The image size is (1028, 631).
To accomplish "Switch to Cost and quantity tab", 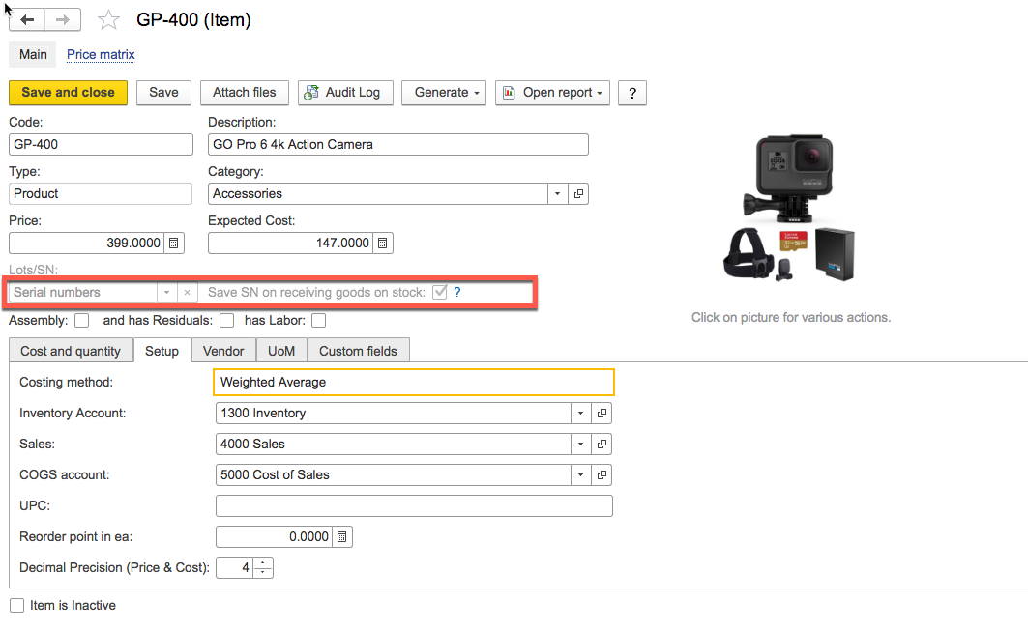I will tap(71, 351).
